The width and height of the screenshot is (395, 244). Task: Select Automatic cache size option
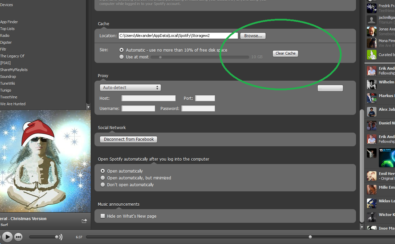click(x=122, y=50)
